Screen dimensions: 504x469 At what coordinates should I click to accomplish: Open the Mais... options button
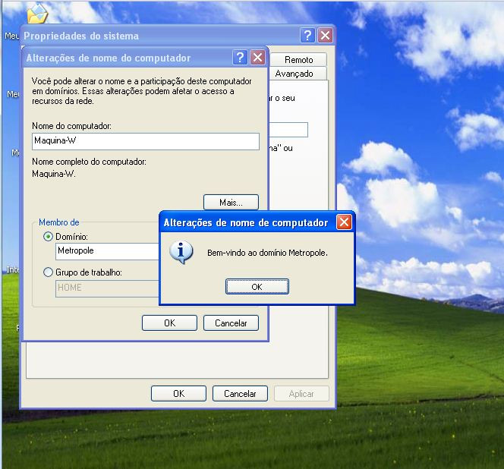(x=231, y=202)
